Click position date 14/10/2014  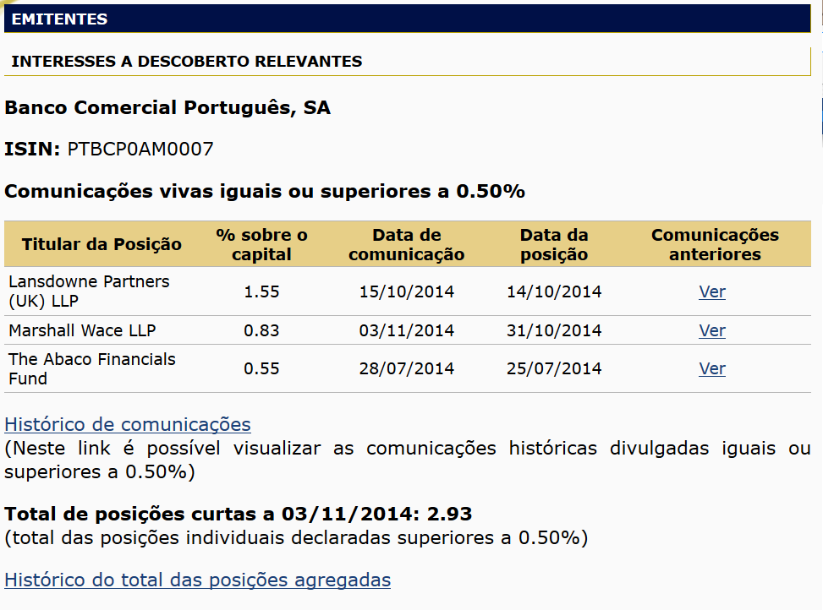[554, 291]
